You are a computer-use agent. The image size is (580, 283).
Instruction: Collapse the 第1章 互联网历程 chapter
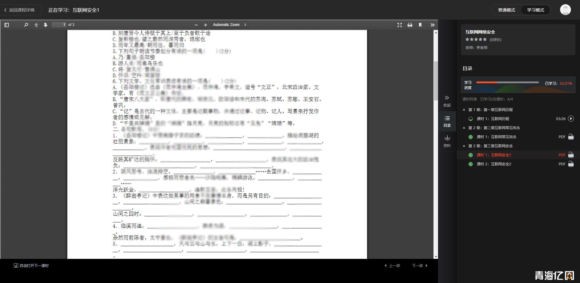pos(464,110)
